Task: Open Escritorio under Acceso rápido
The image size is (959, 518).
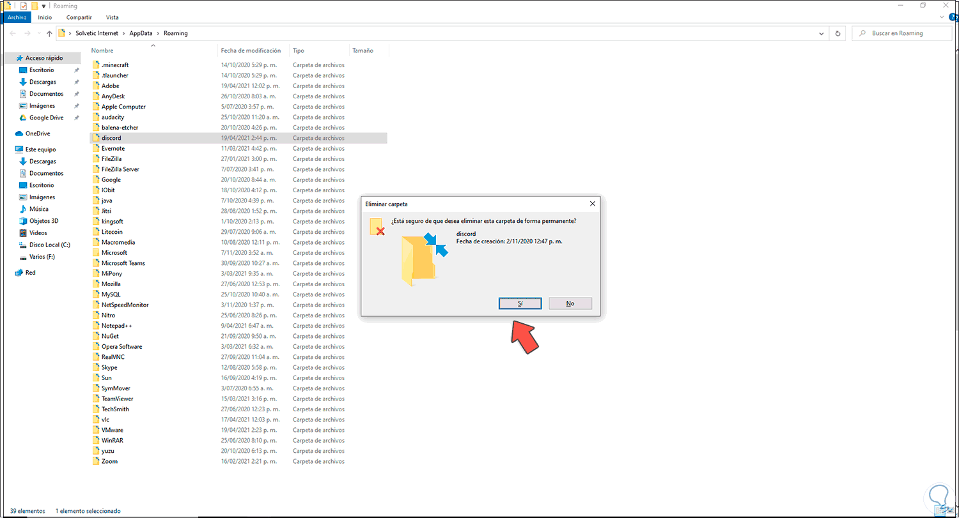Action: pos(42,70)
